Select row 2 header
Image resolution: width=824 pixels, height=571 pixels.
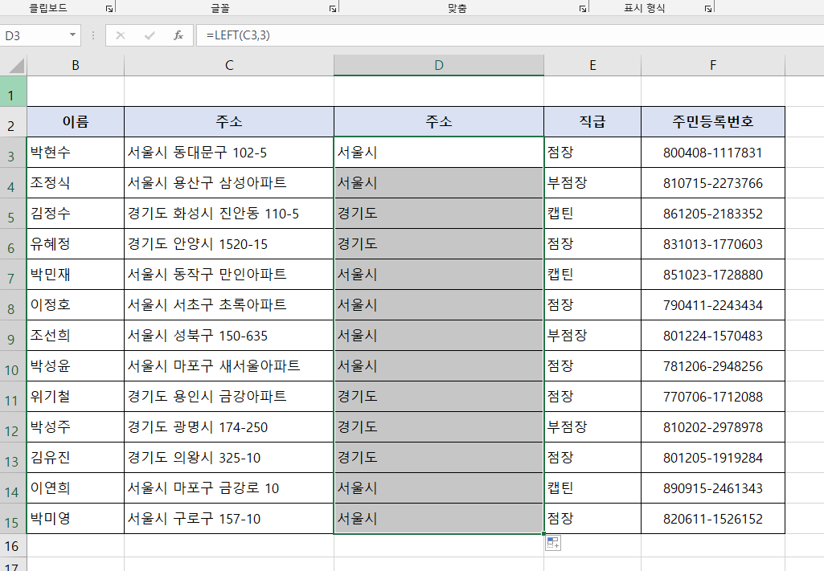click(13, 122)
